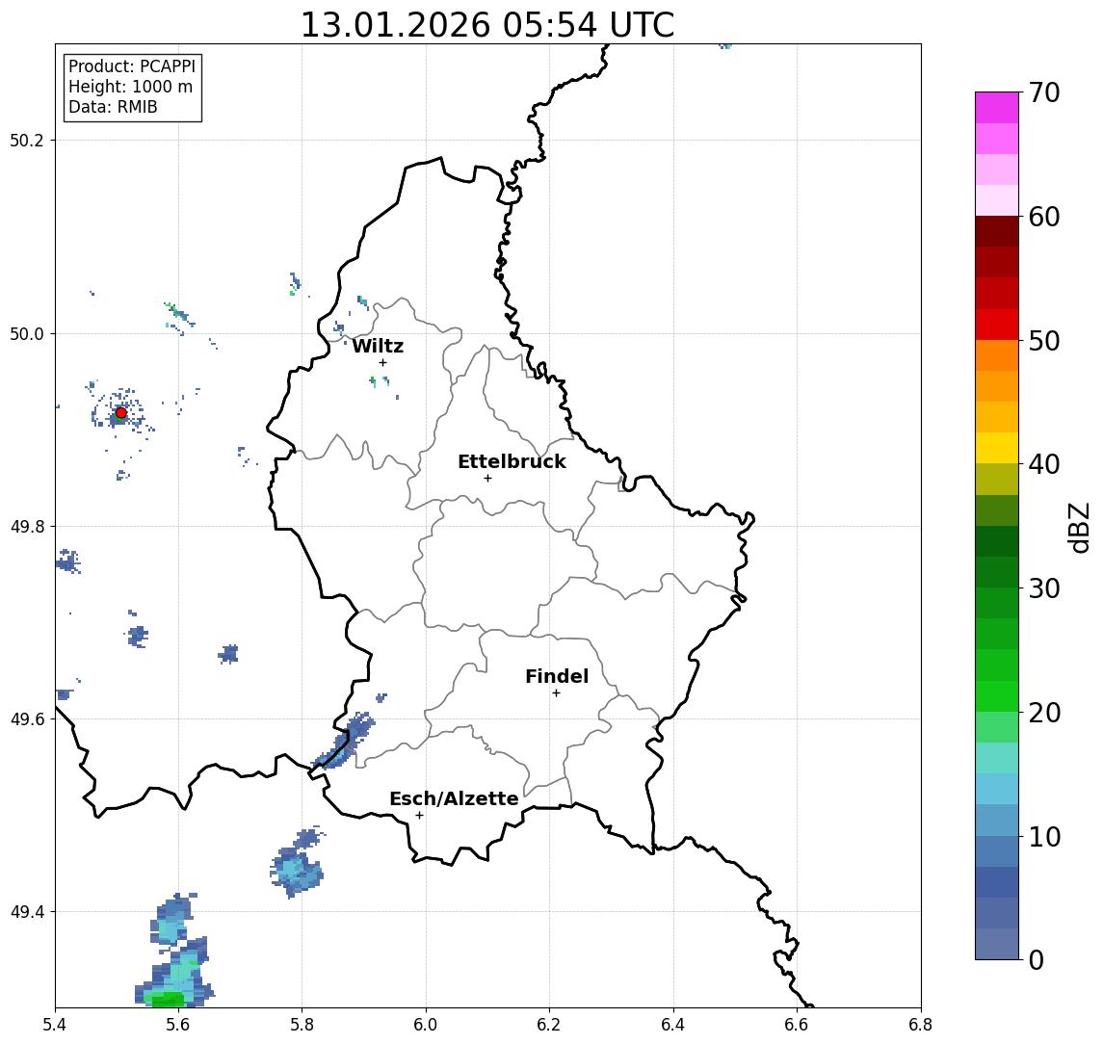
Task: Click the Esch/Alzette station label
Action: [454, 798]
